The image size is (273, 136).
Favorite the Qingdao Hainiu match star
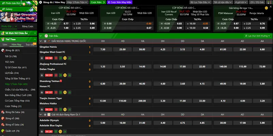(x=42, y=58)
